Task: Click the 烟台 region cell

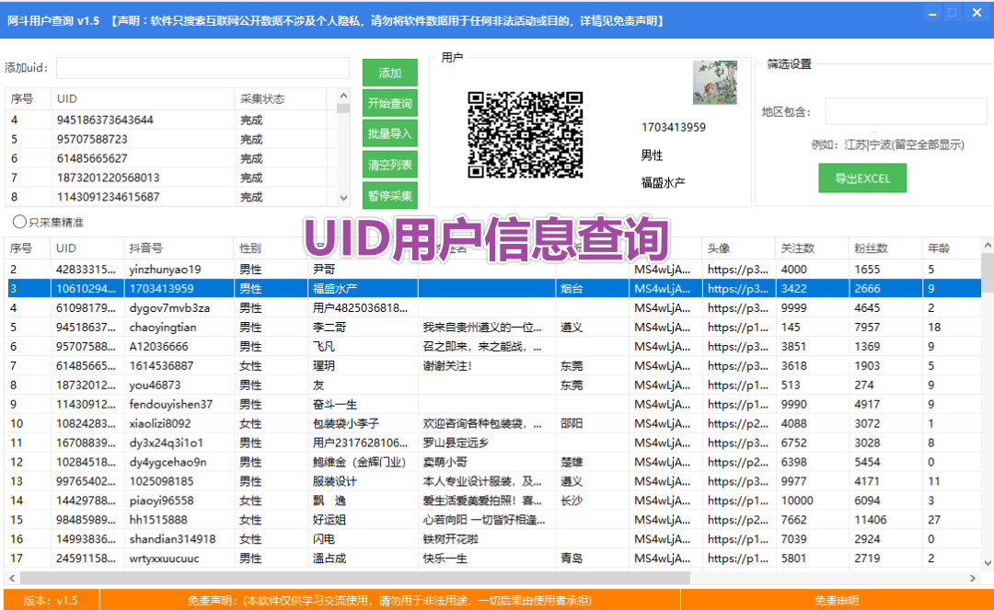Action: (592, 288)
